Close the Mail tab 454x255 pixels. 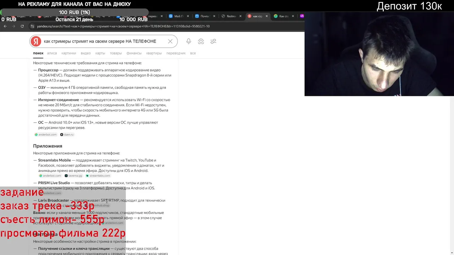coord(188,16)
